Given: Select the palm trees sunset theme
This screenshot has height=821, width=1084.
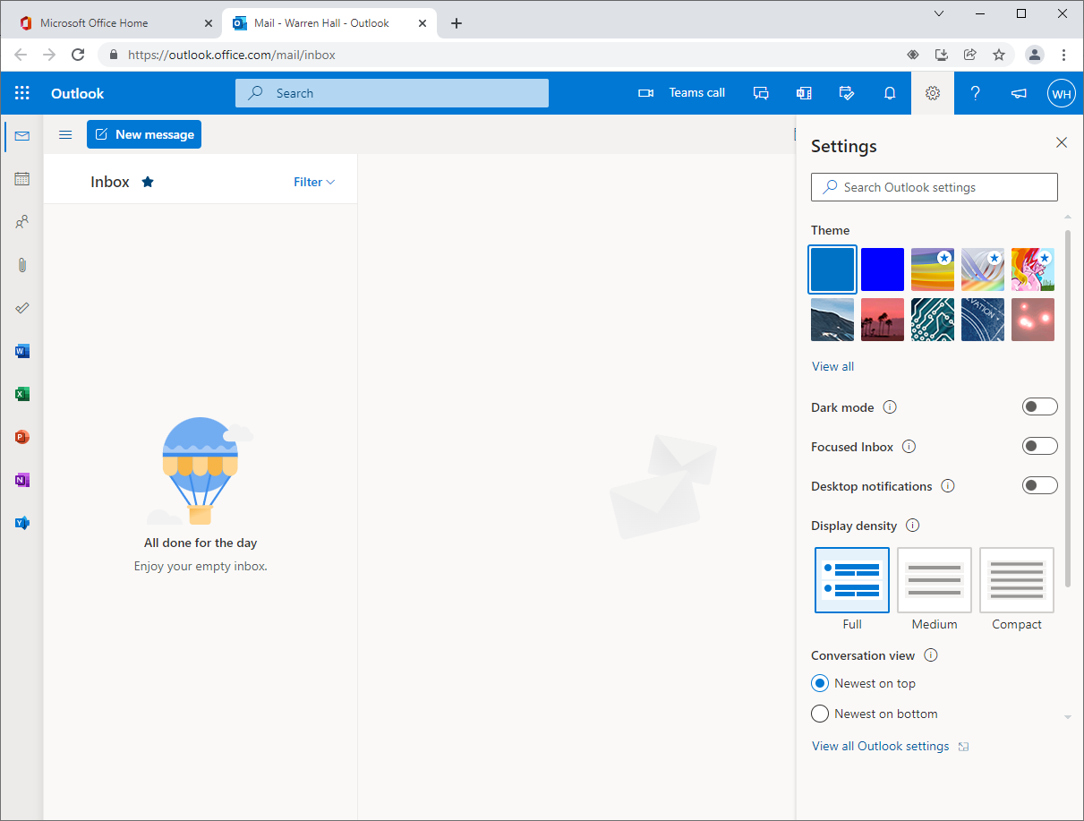Looking at the screenshot, I should [x=883, y=320].
